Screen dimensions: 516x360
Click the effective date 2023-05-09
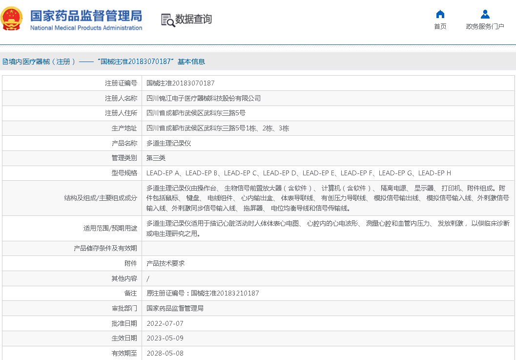click(x=165, y=338)
